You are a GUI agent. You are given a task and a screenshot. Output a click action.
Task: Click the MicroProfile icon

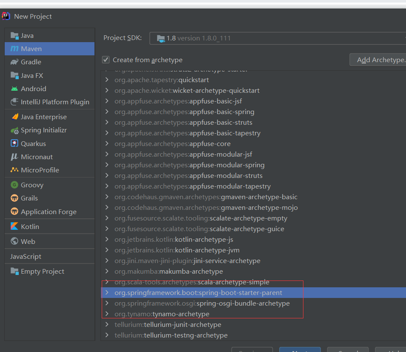[x=14, y=170]
